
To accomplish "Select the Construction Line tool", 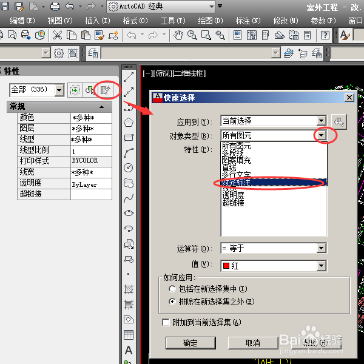I will click(x=129, y=92).
